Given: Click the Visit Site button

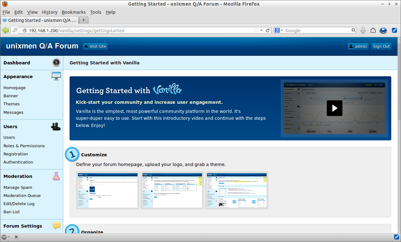Looking at the screenshot, I should (95, 46).
